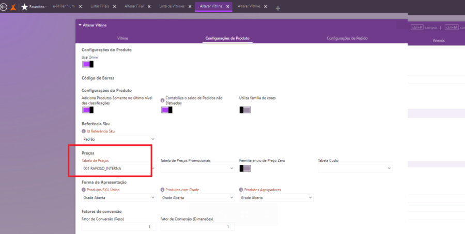Viewport: 465px width, 234px height.
Task: Open Id Referência Sku dropdown
Action: point(119,139)
